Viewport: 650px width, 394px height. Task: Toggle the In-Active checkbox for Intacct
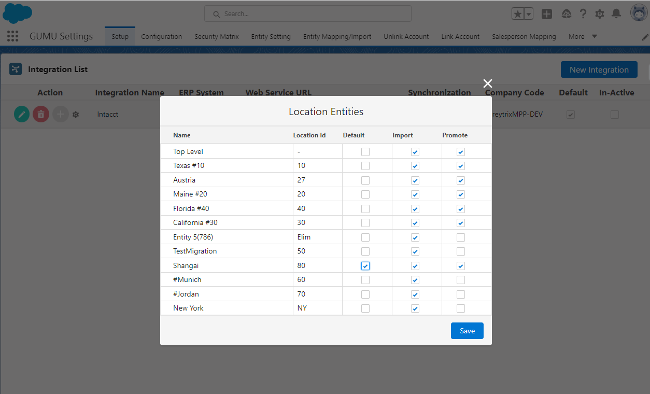tap(615, 115)
